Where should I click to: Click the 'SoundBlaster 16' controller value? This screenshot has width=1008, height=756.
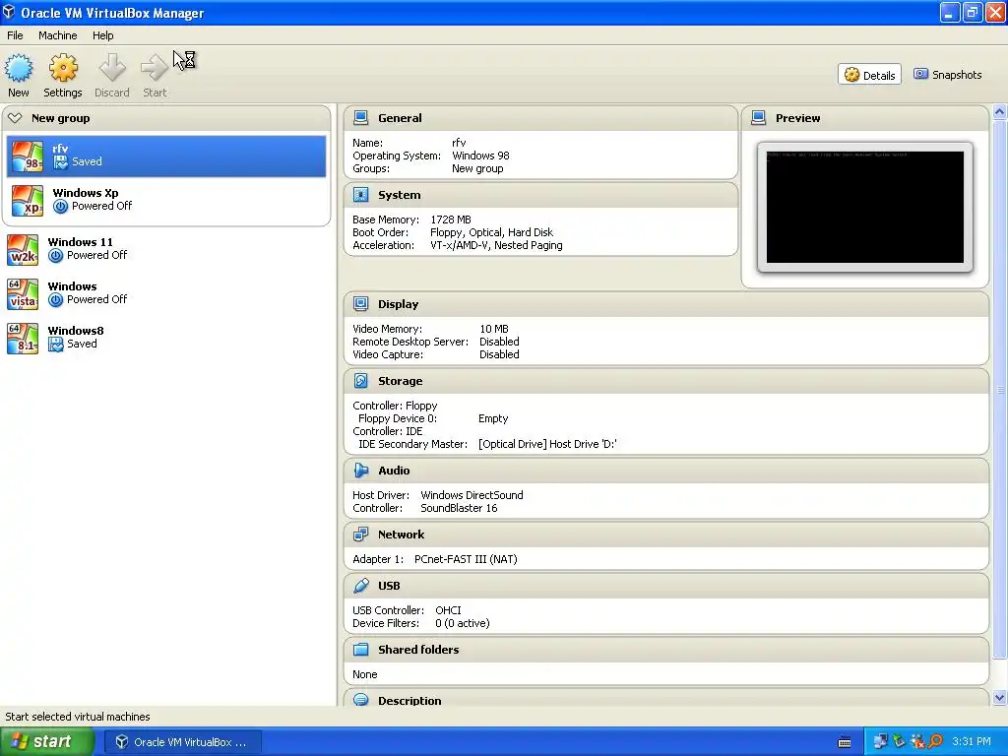click(x=459, y=509)
